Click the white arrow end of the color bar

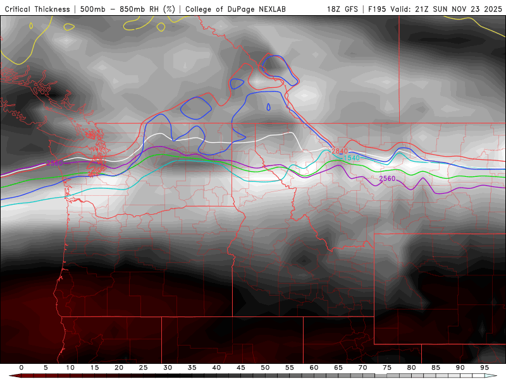pos(491,376)
